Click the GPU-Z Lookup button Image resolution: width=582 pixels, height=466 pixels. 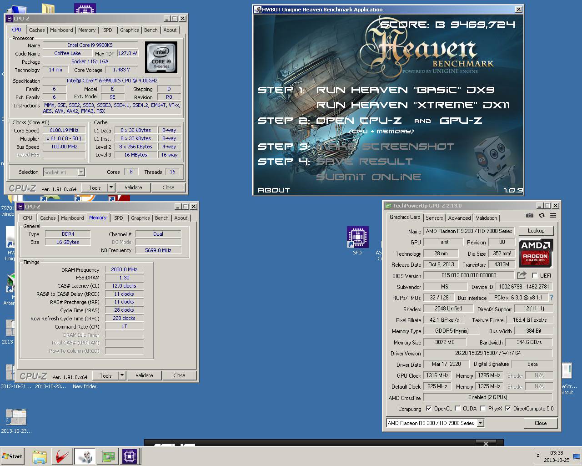tap(536, 231)
